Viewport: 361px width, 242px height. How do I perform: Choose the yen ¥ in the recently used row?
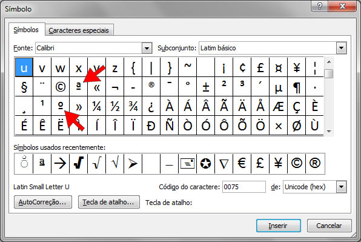[279, 163]
